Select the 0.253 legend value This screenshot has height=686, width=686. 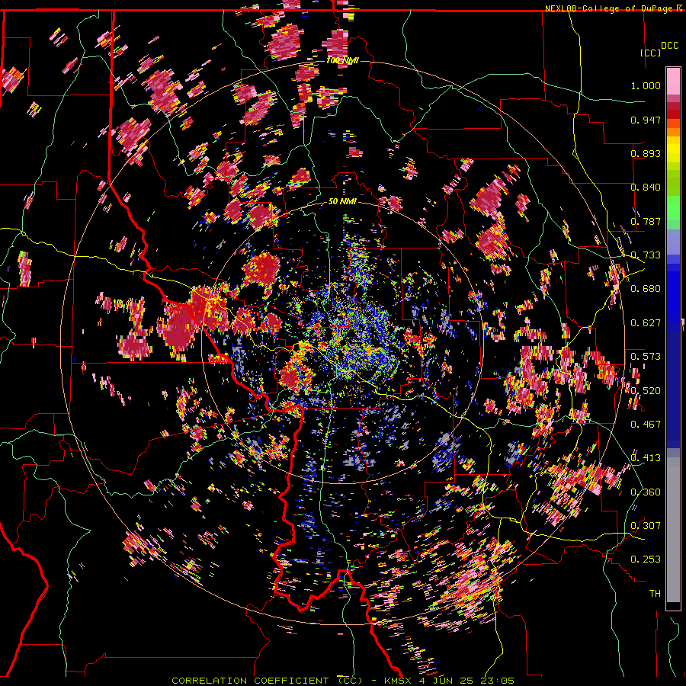click(646, 559)
